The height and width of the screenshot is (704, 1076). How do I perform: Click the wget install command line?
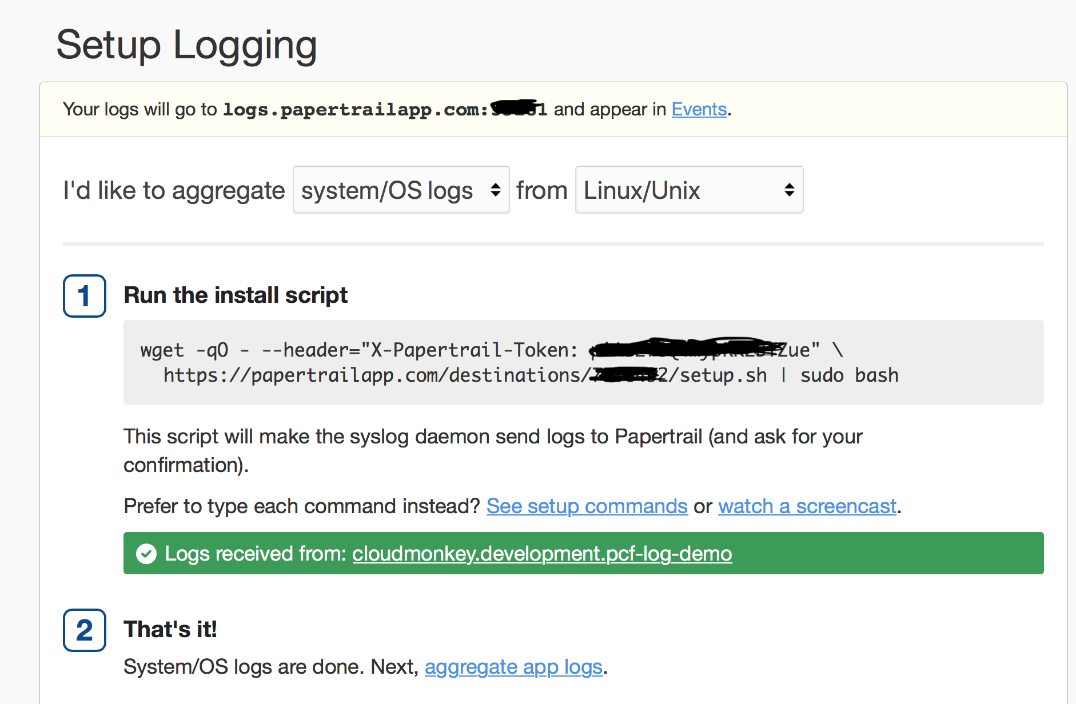[x=492, y=350]
